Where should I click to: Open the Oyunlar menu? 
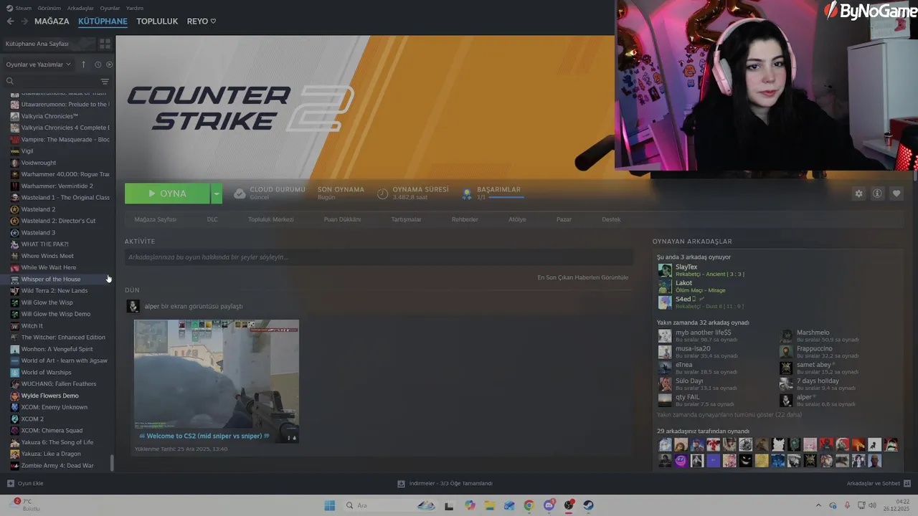pos(110,8)
